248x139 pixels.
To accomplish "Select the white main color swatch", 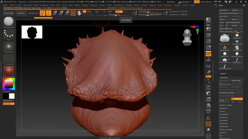I will [x=12, y=96].
